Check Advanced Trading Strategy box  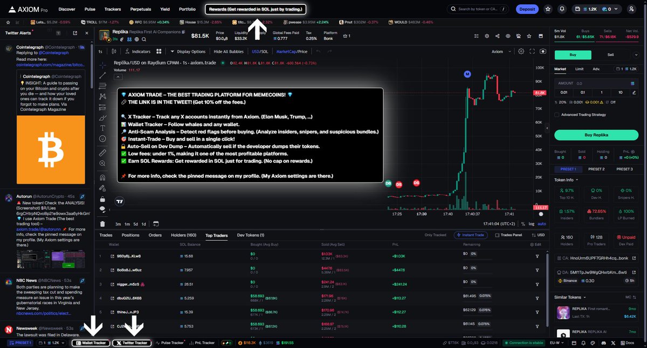pyautogui.click(x=557, y=114)
